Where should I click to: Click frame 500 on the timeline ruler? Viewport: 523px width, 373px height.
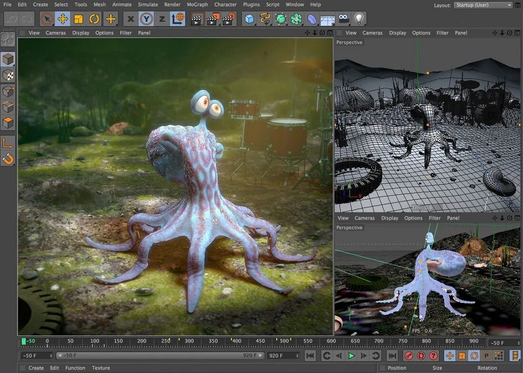click(x=284, y=341)
